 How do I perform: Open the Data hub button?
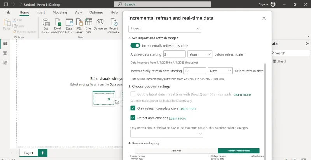tap(69, 26)
